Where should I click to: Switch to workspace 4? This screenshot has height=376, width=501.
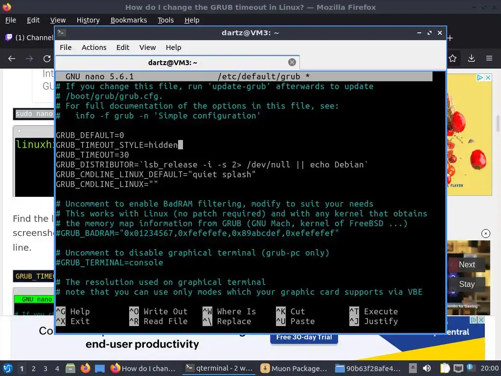click(x=57, y=369)
